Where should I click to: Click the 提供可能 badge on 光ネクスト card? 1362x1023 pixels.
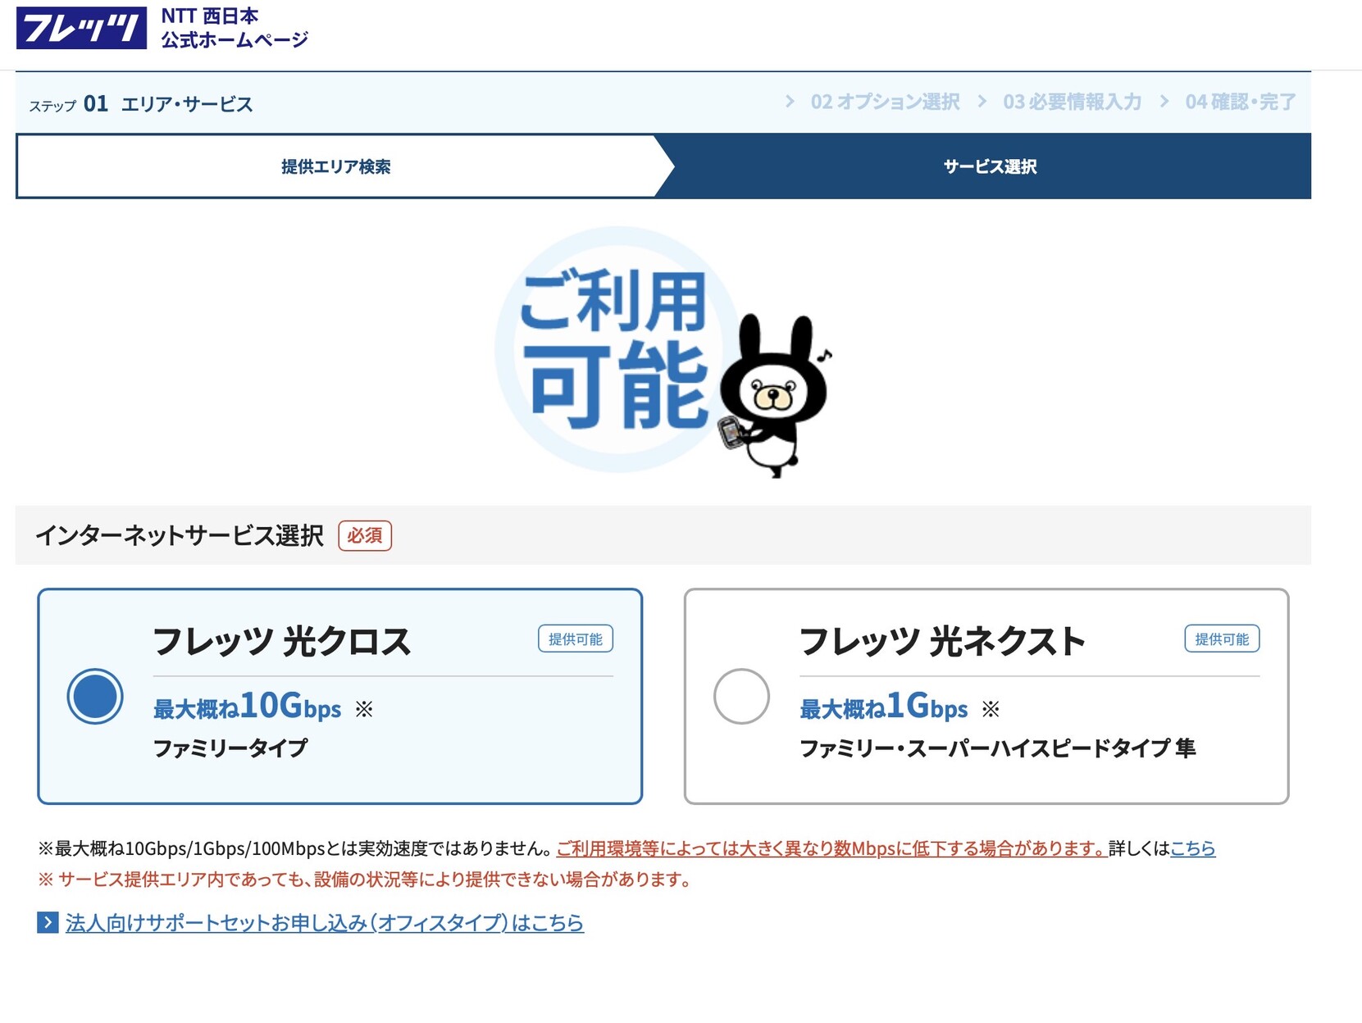[x=1222, y=639]
